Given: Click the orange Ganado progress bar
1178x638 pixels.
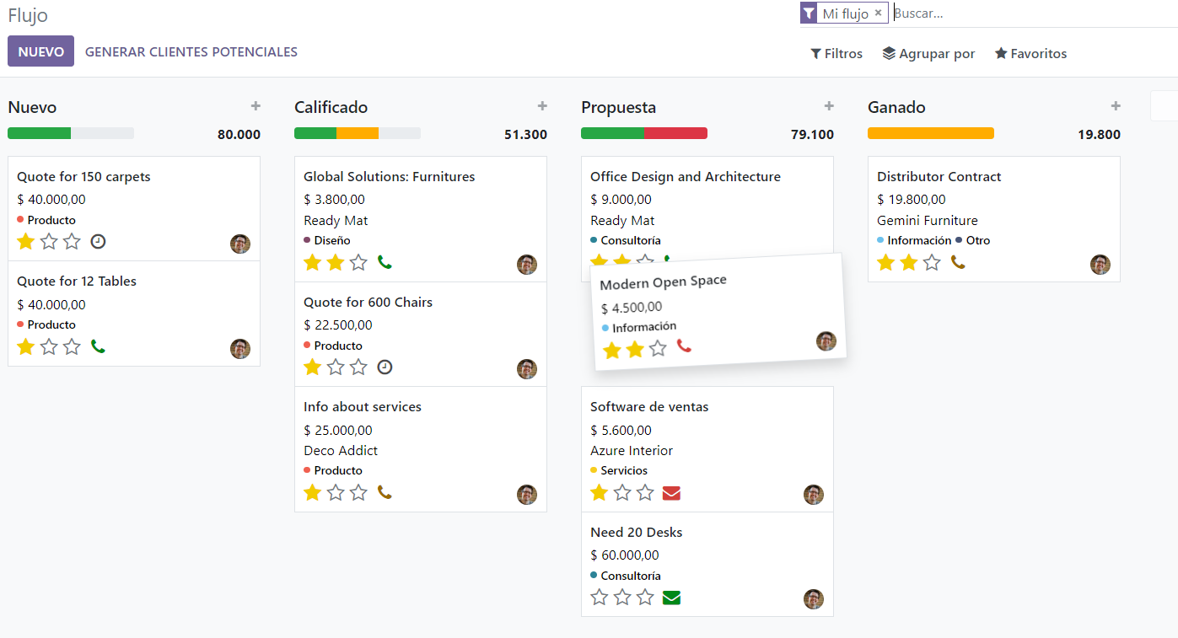Looking at the screenshot, I should pyautogui.click(x=931, y=133).
